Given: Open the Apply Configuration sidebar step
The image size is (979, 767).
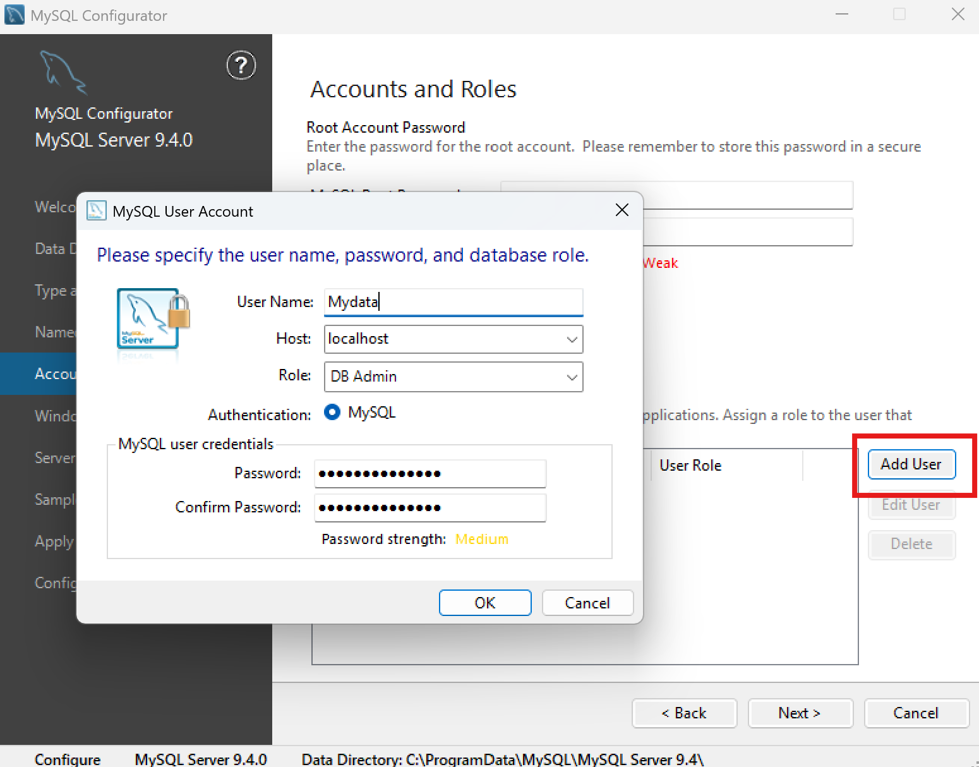Looking at the screenshot, I should pos(54,541).
